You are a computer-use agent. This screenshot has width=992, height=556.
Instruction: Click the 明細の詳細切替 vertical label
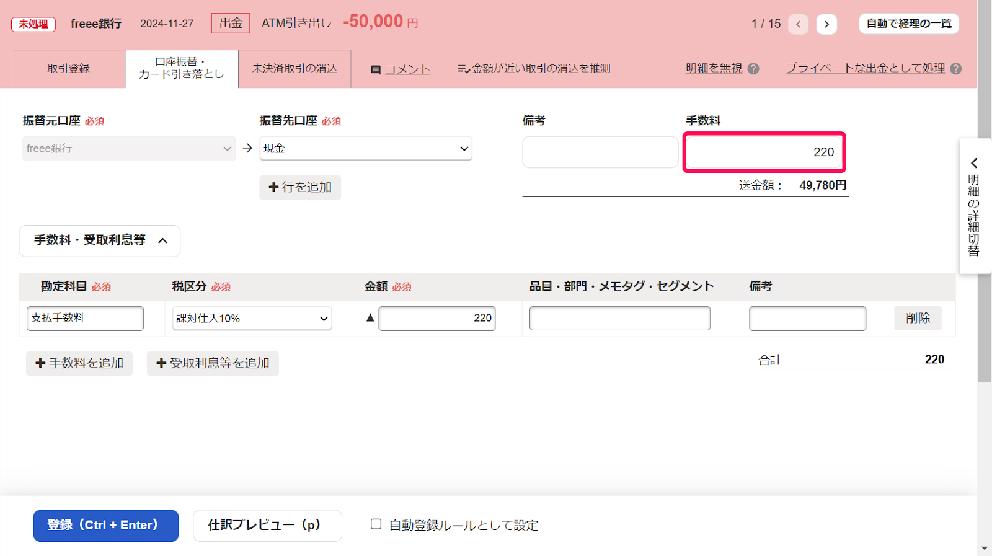pyautogui.click(x=974, y=215)
